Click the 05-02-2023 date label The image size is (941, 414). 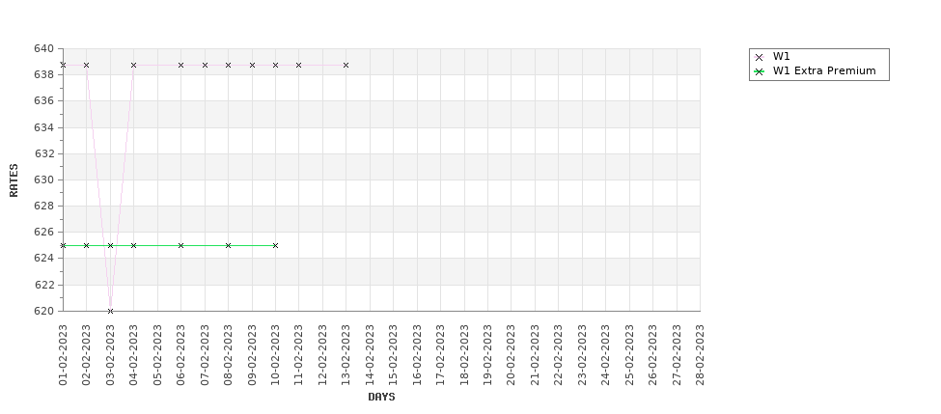[157, 354]
